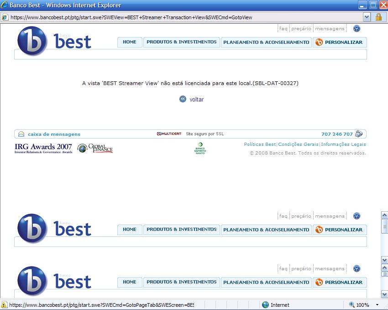Open the Global Finance logo
The height and width of the screenshot is (310, 388).
(95, 148)
